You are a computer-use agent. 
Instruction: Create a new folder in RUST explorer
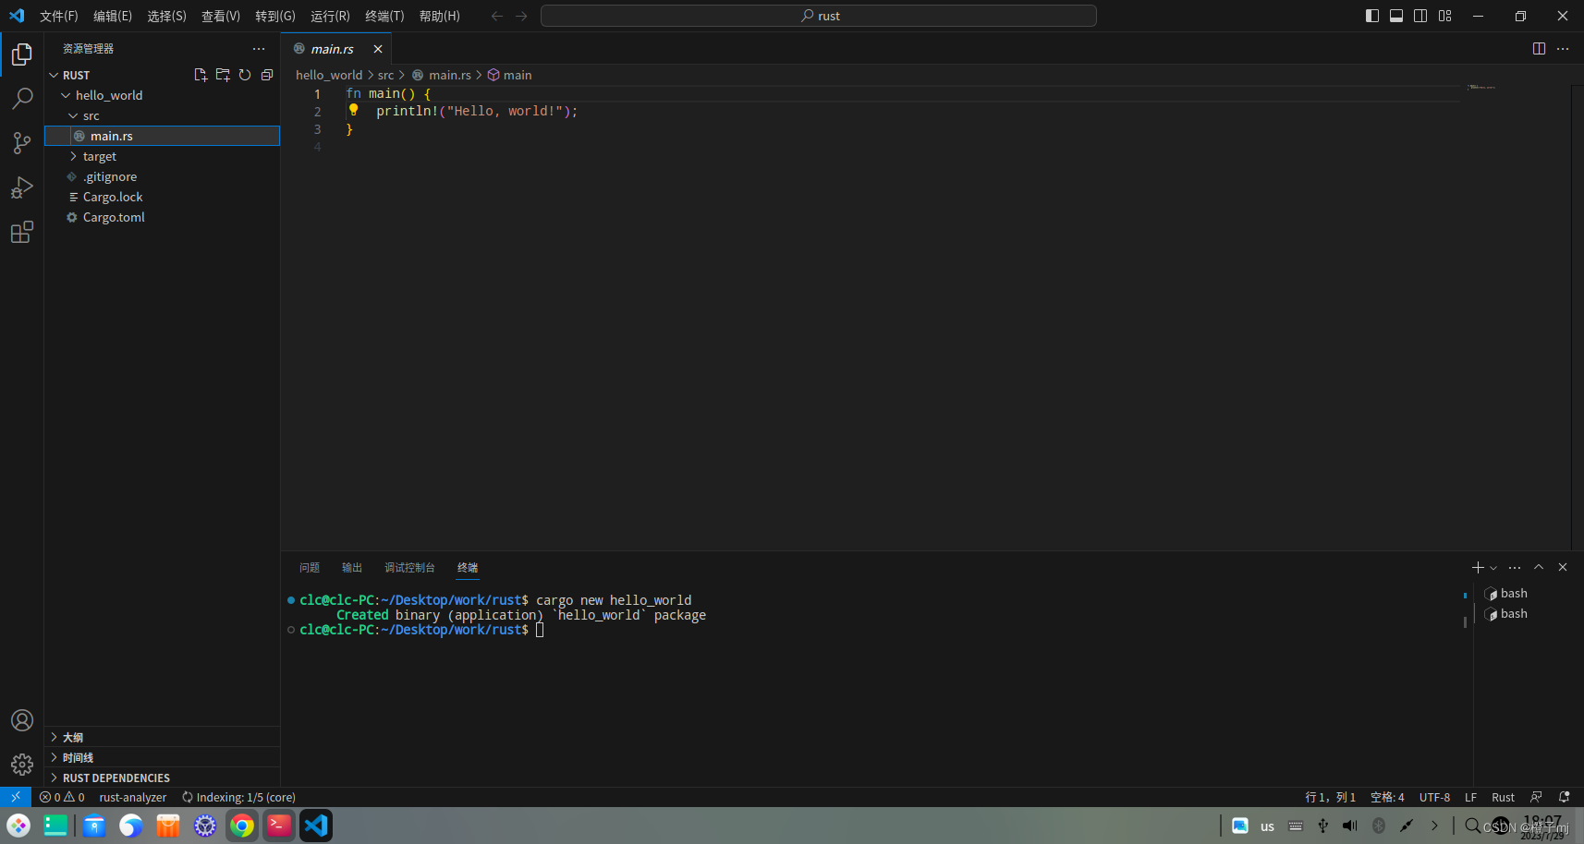click(x=223, y=75)
